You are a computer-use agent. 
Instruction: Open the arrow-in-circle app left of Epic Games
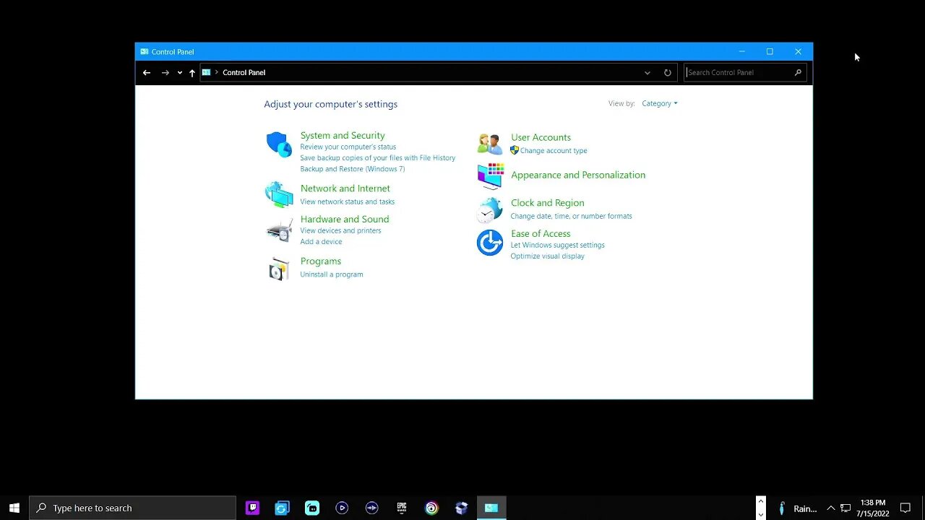[372, 508]
